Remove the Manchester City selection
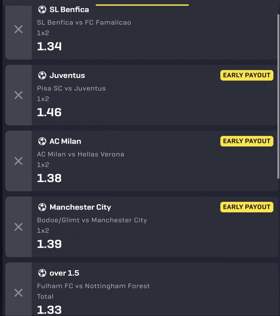Image resolution: width=280 pixels, height=316 pixels. tap(18, 227)
